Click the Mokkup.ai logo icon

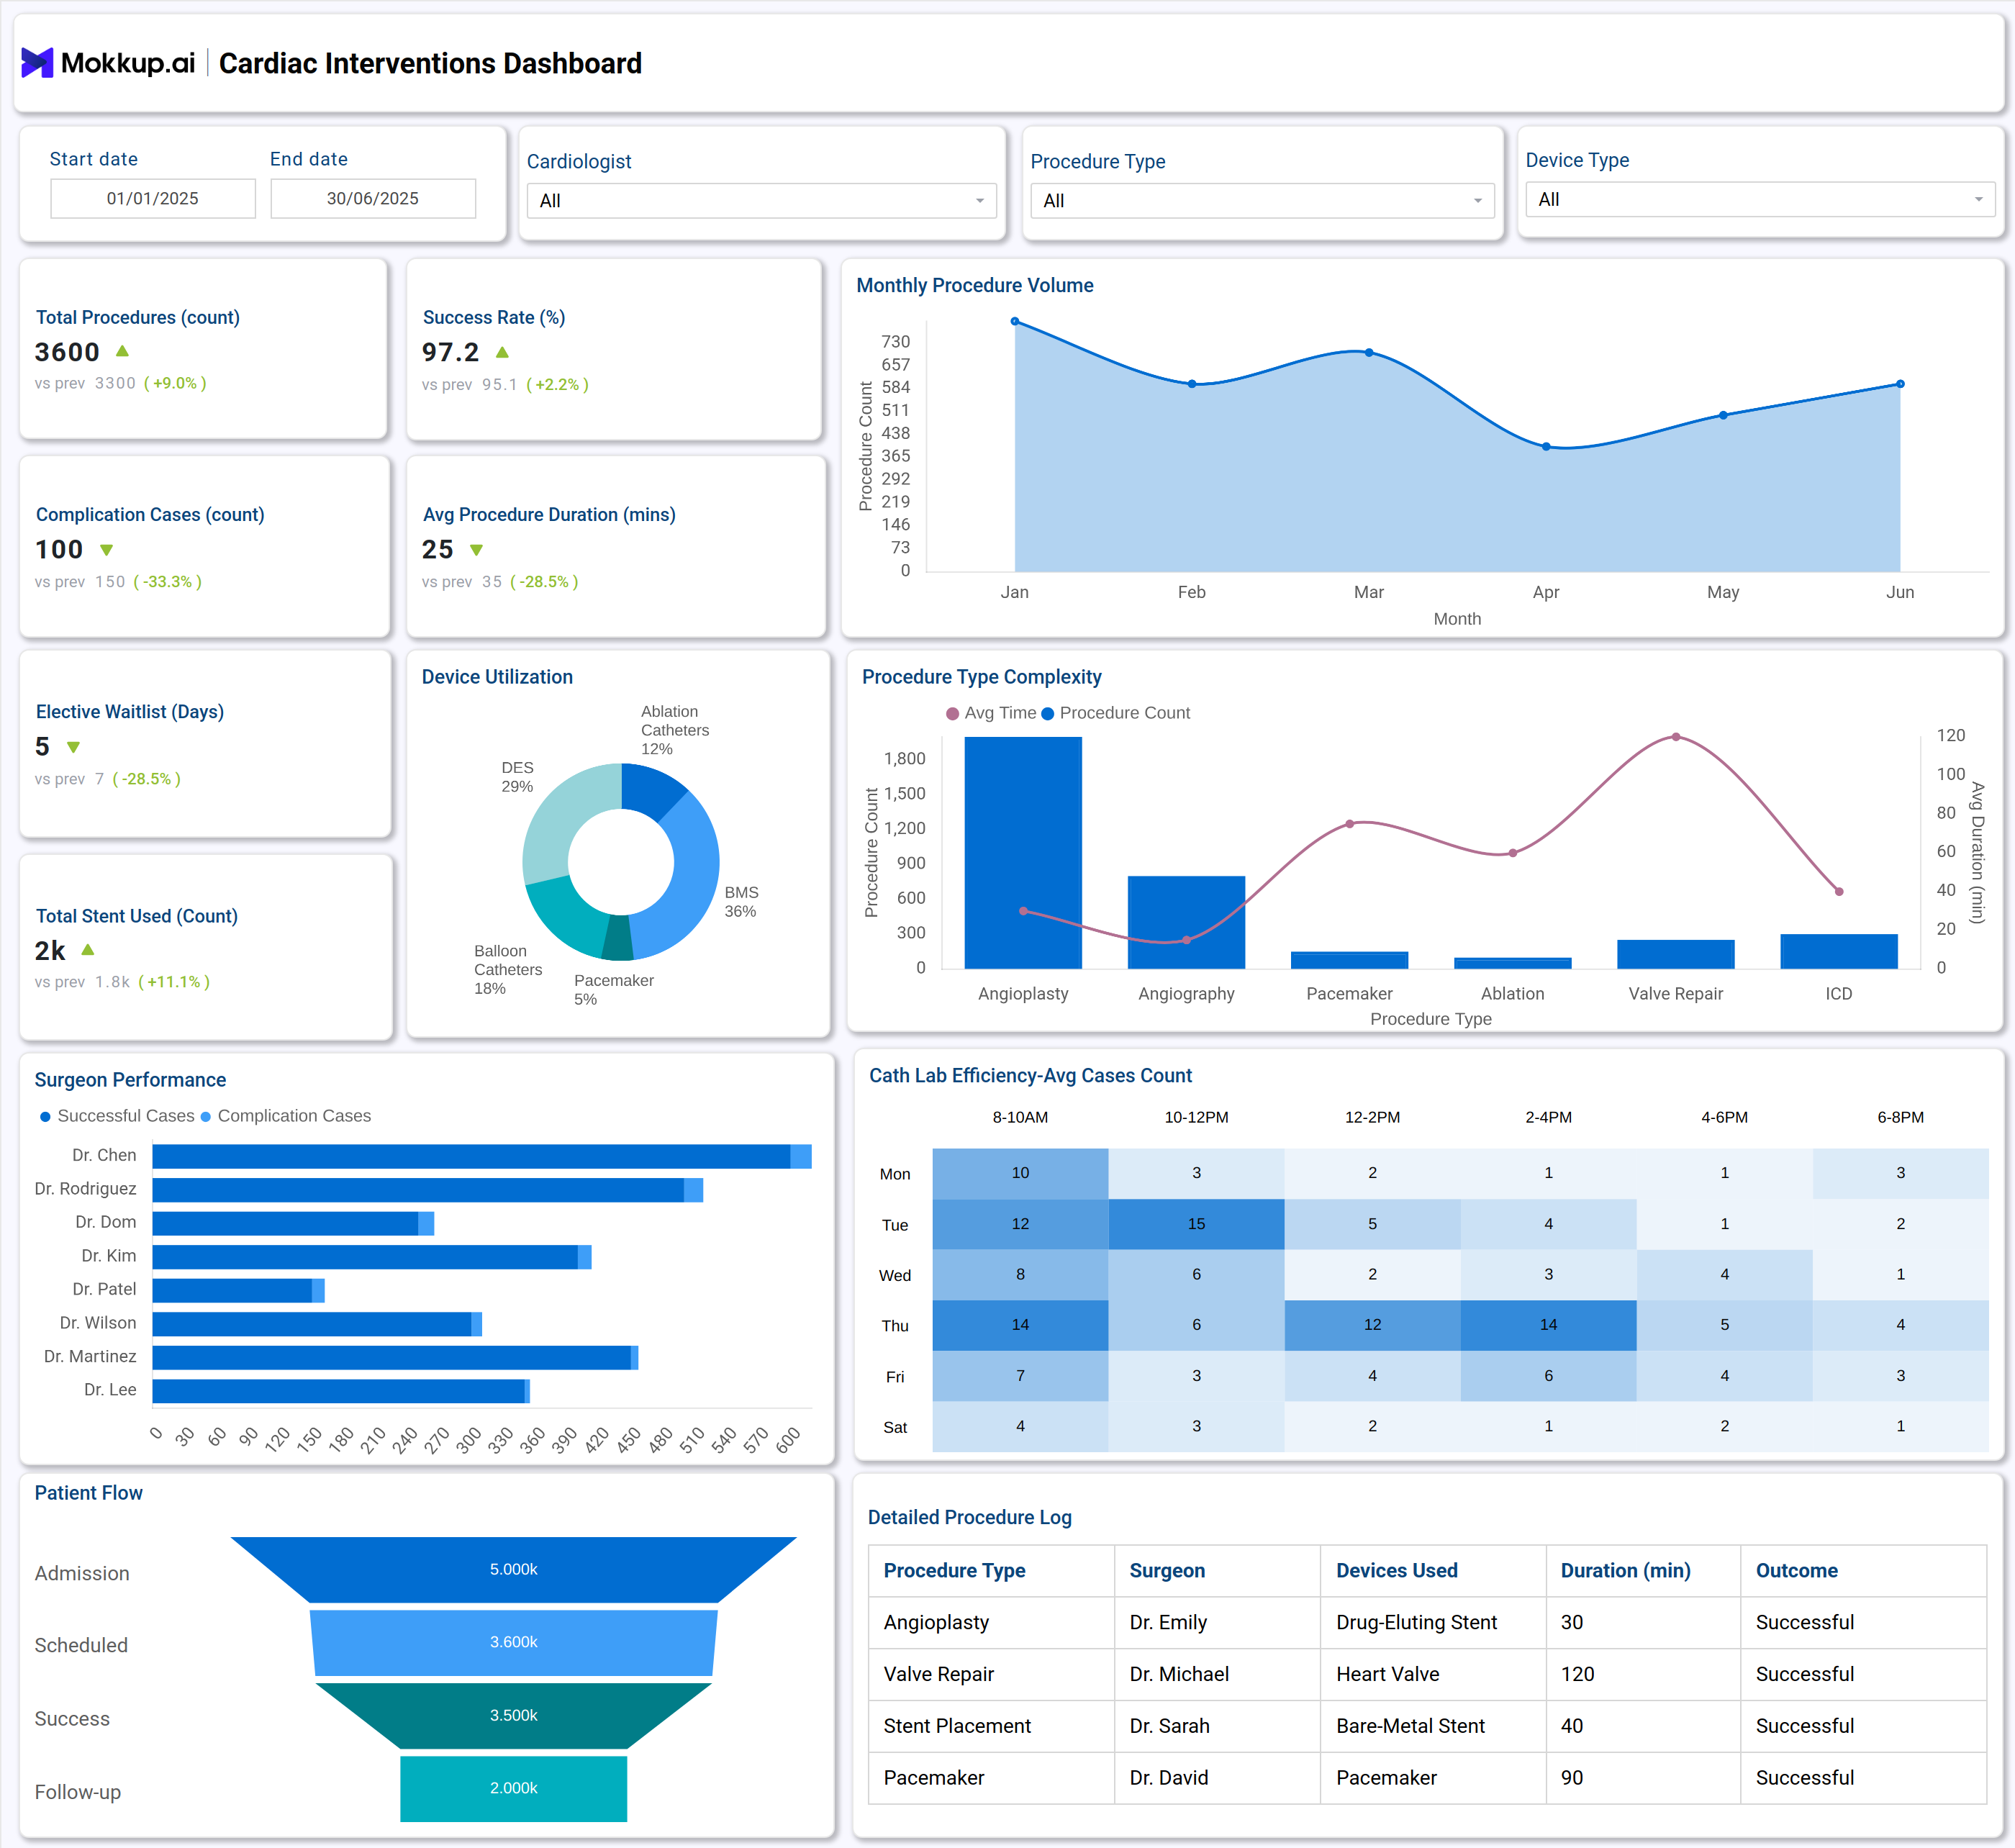click(x=37, y=63)
